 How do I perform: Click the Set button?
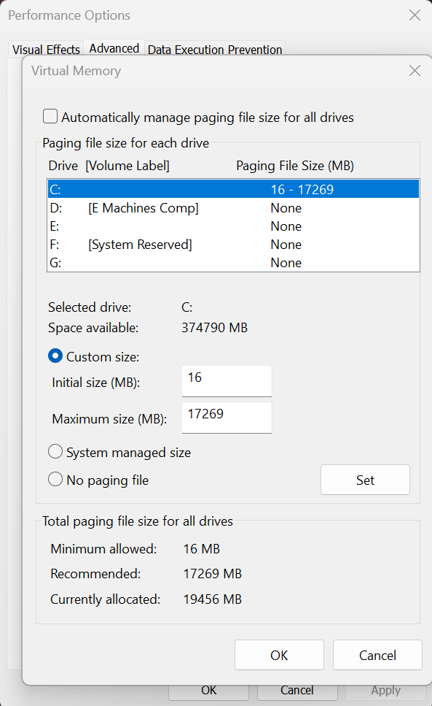click(365, 480)
